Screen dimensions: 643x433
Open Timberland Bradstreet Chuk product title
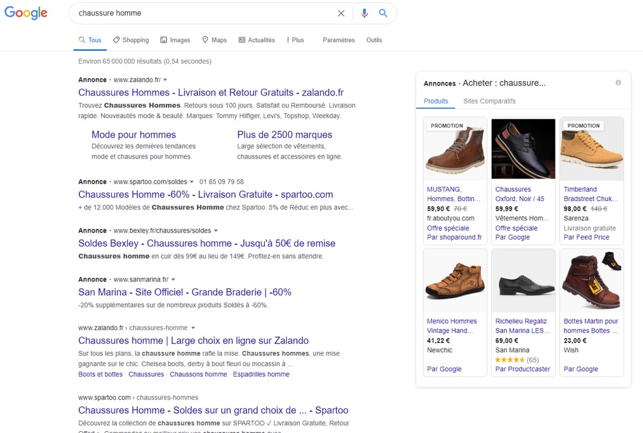(x=590, y=194)
